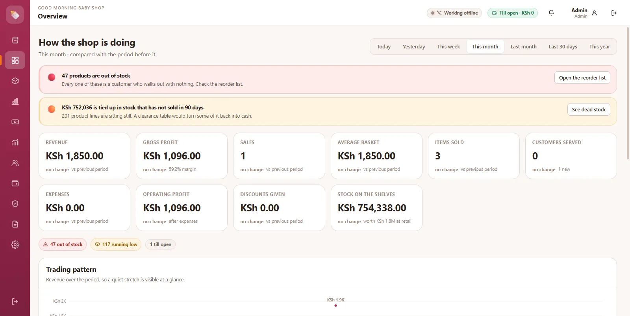630x316 pixels.
Task: Click the KSh 1.9K chart data point
Action: tap(335, 305)
